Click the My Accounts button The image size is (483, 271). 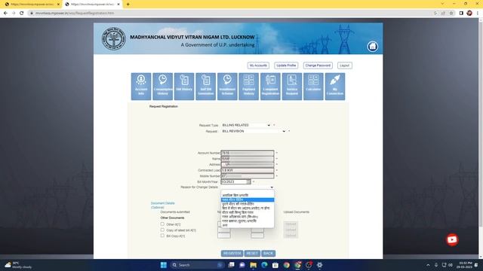coord(258,65)
